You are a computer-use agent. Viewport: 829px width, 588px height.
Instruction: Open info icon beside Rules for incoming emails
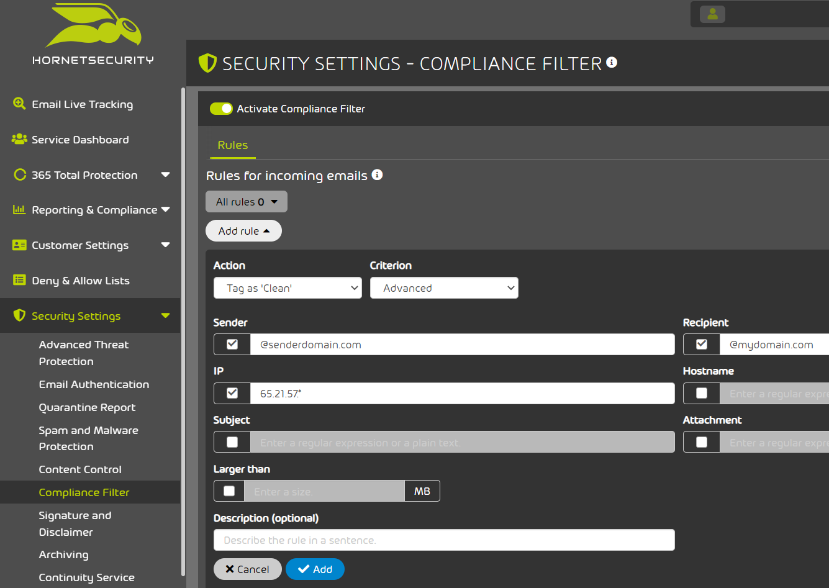point(377,175)
